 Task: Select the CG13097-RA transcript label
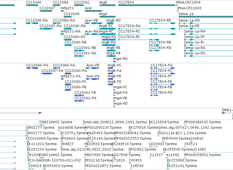pyautogui.click(x=51, y=26)
